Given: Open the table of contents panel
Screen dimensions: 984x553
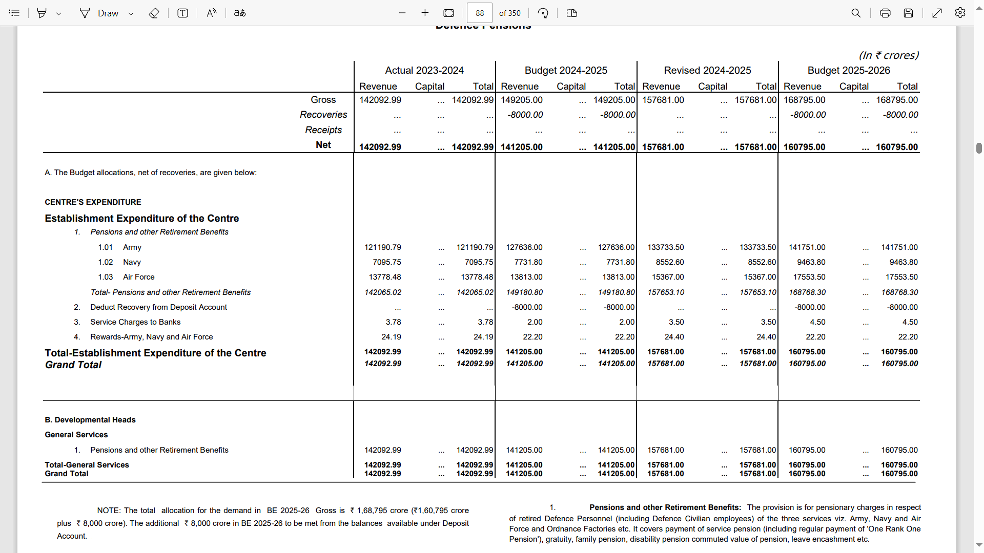Looking at the screenshot, I should point(14,13).
